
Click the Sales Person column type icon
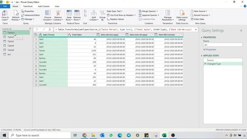coord(41,35)
